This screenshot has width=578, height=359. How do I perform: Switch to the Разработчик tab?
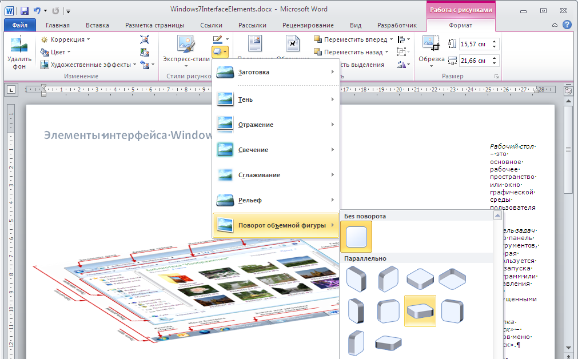[x=397, y=25]
